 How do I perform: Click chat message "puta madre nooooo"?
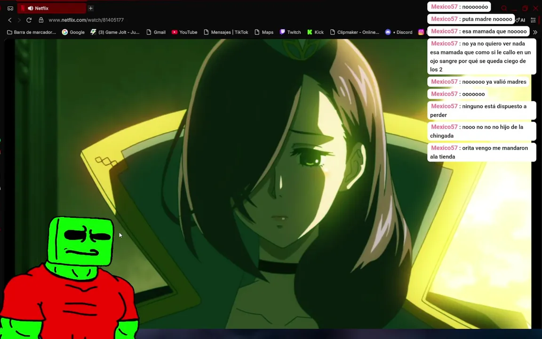pos(471,19)
